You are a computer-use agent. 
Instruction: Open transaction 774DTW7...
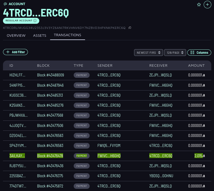pyautogui.click(x=18, y=186)
